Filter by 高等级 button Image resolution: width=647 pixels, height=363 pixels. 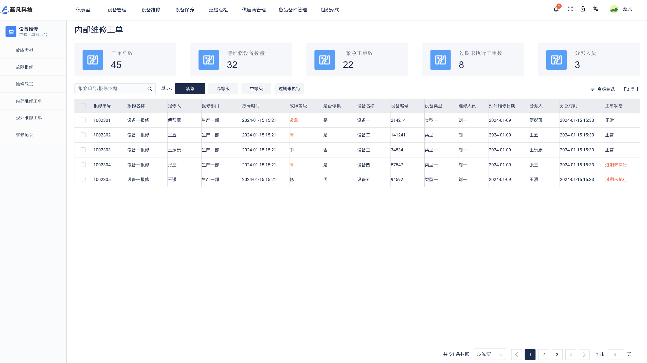pyautogui.click(x=223, y=89)
